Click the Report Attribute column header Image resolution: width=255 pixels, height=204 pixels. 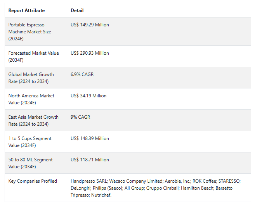[x=26, y=10]
